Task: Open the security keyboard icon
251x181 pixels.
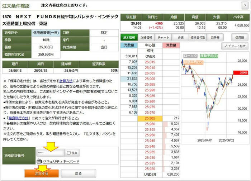Action: coord(39,161)
